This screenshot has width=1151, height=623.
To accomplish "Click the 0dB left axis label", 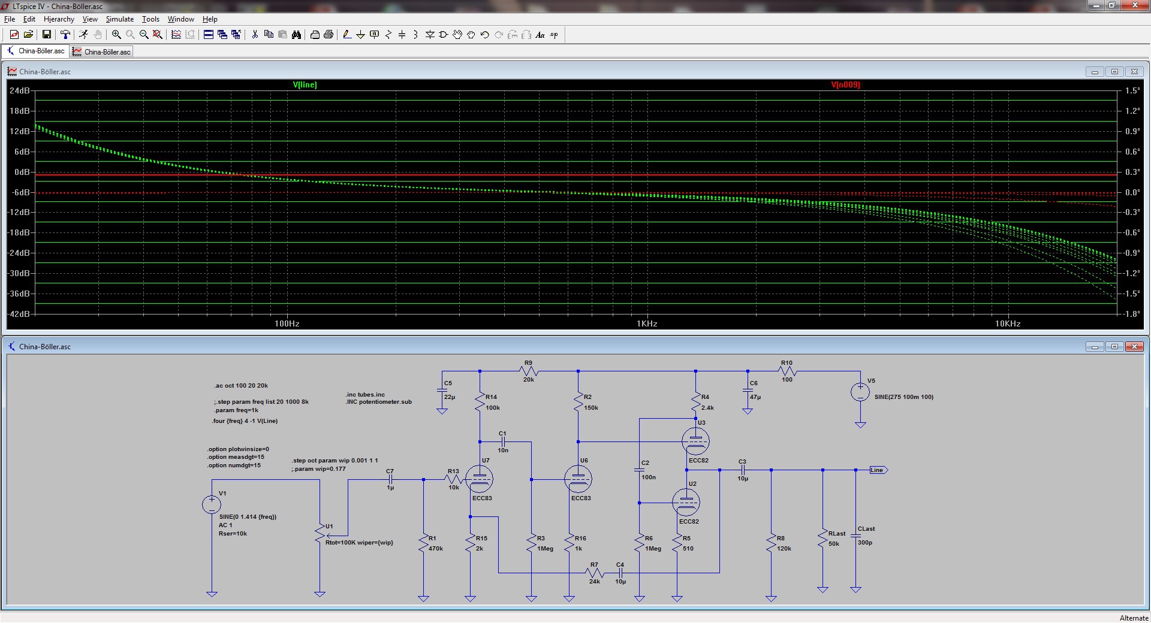I will click(22, 172).
